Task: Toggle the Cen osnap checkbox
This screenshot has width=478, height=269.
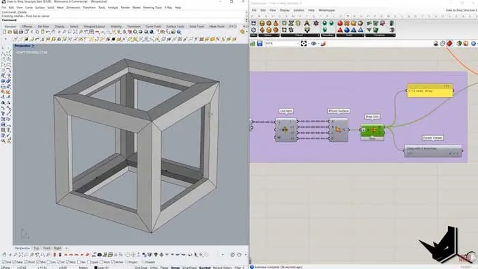Action: (48, 262)
